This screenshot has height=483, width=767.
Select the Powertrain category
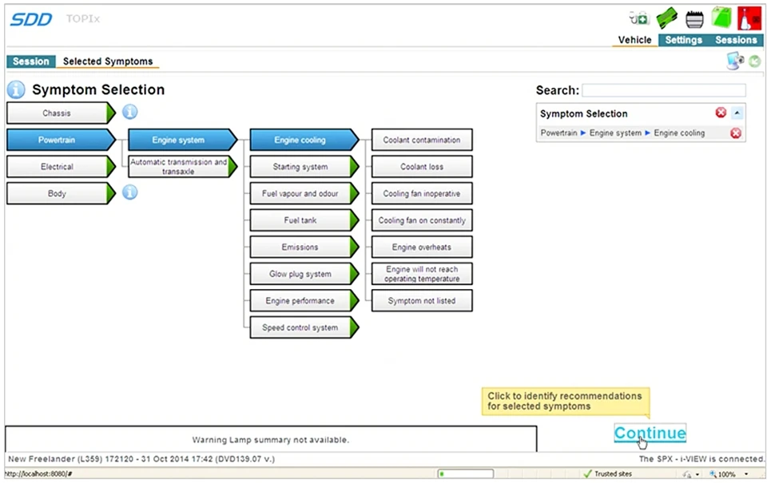pos(62,140)
